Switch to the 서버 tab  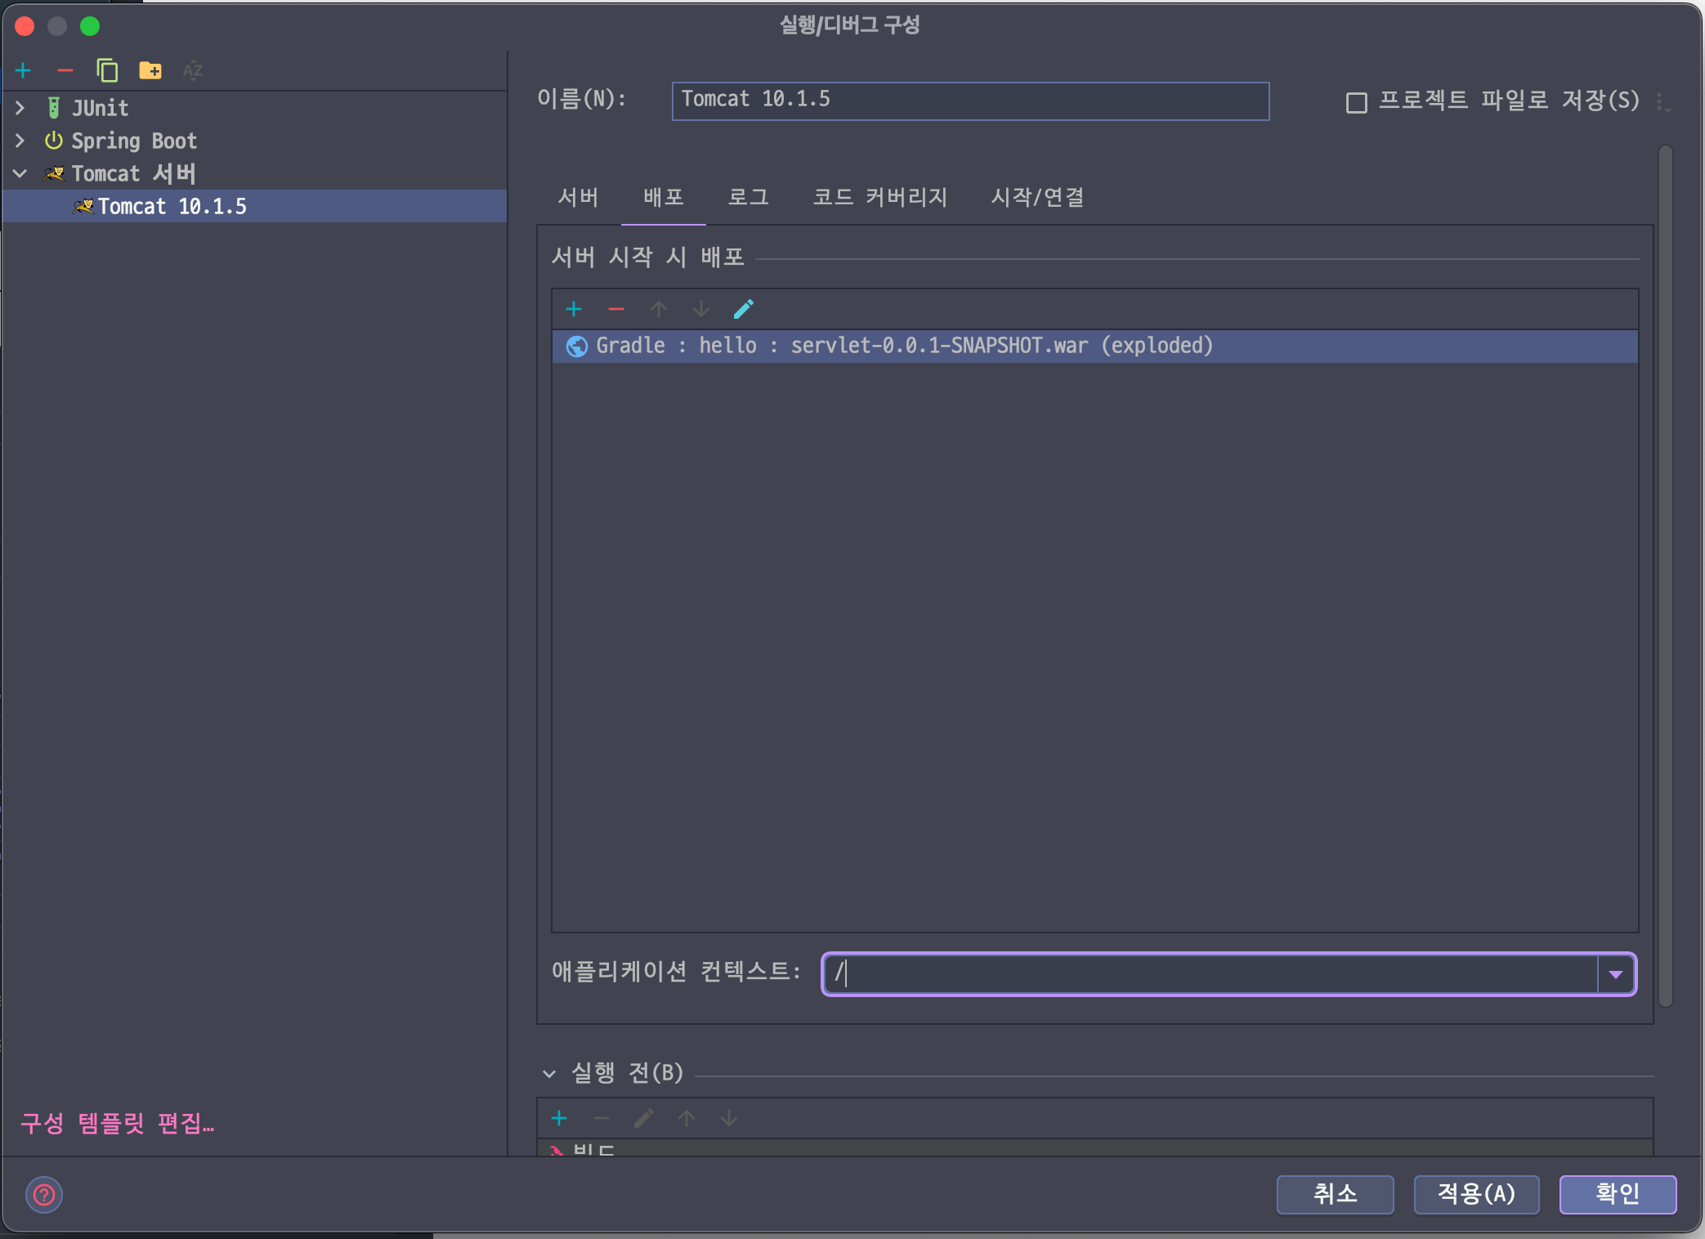click(578, 197)
